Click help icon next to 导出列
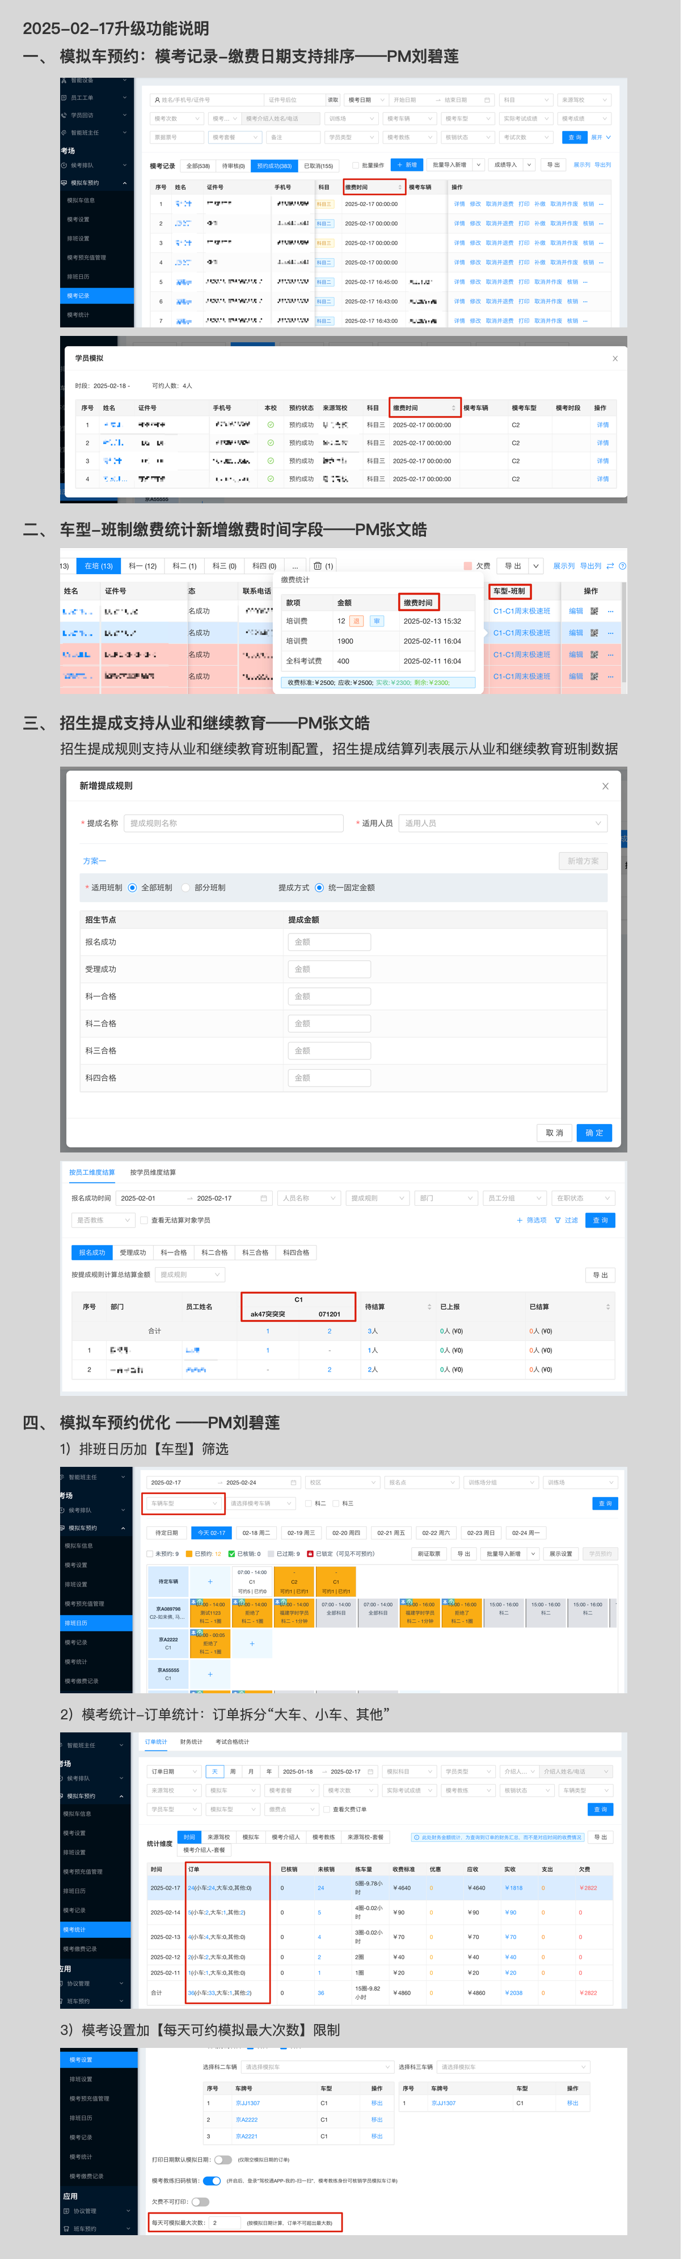688x2259 pixels. [622, 566]
